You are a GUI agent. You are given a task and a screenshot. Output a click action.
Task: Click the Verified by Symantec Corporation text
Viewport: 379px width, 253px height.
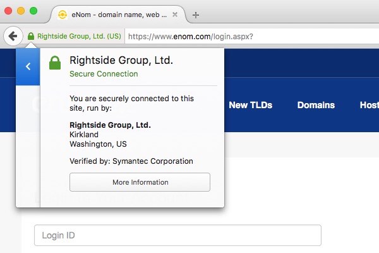point(131,161)
